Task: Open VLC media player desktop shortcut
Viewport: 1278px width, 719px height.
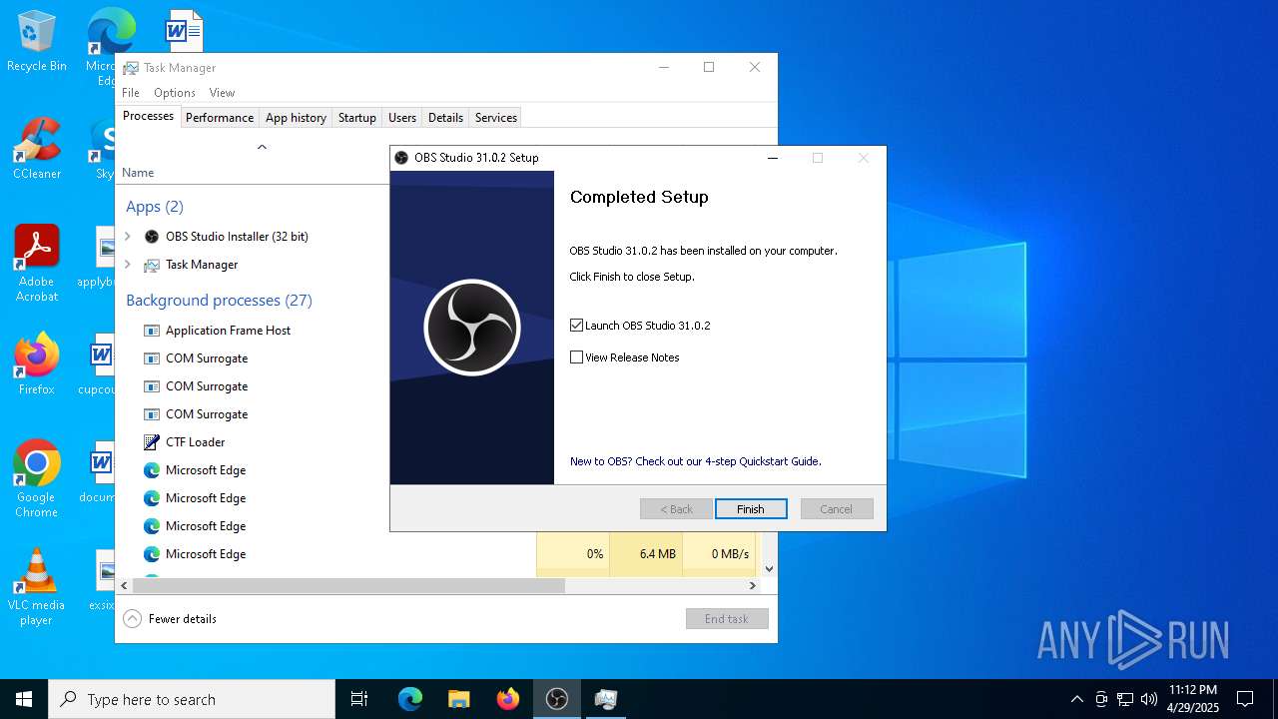Action: click(37, 587)
